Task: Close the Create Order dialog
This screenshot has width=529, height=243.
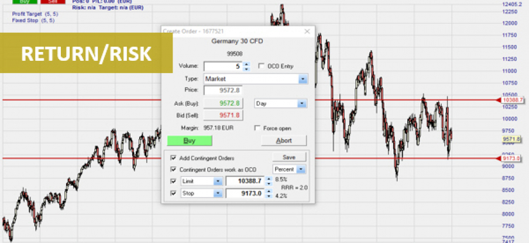Action: coord(307,32)
